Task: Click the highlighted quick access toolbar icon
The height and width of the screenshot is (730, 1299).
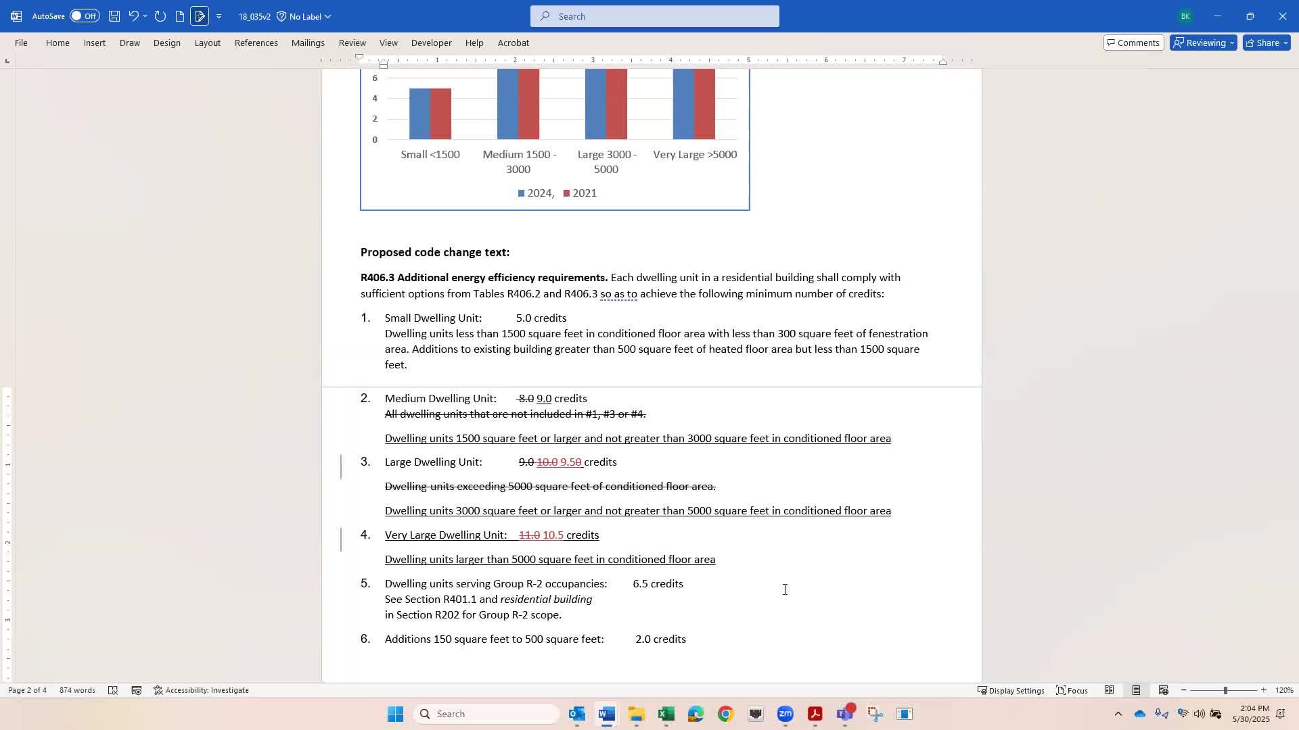Action: (200, 16)
